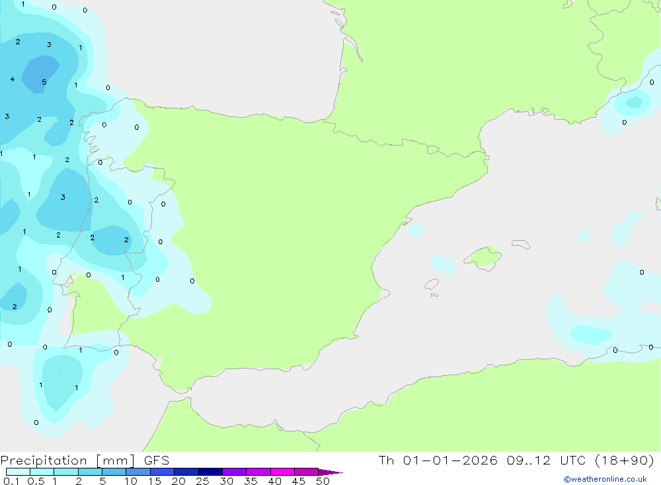This screenshot has height=485, width=661.
Task: Select the 10–15 mm legend color swatch
Action: tap(138, 472)
